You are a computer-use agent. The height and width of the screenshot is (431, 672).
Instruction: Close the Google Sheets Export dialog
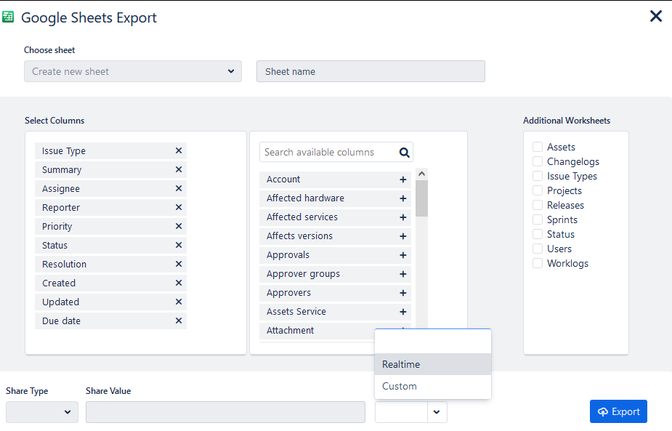coord(655,16)
